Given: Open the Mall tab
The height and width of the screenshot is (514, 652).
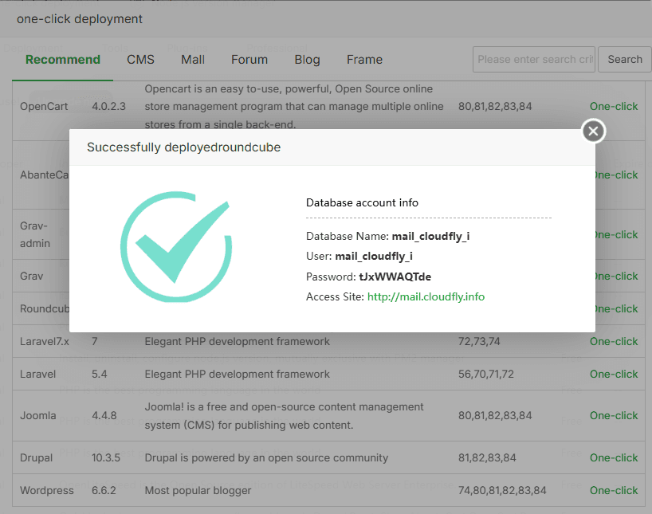Looking at the screenshot, I should (193, 60).
